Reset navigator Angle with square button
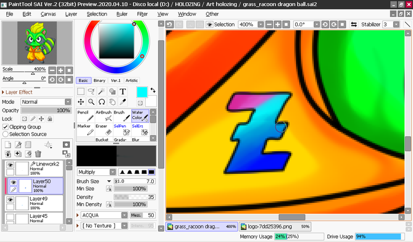This screenshot has width=413, height=242. tap(69, 80)
